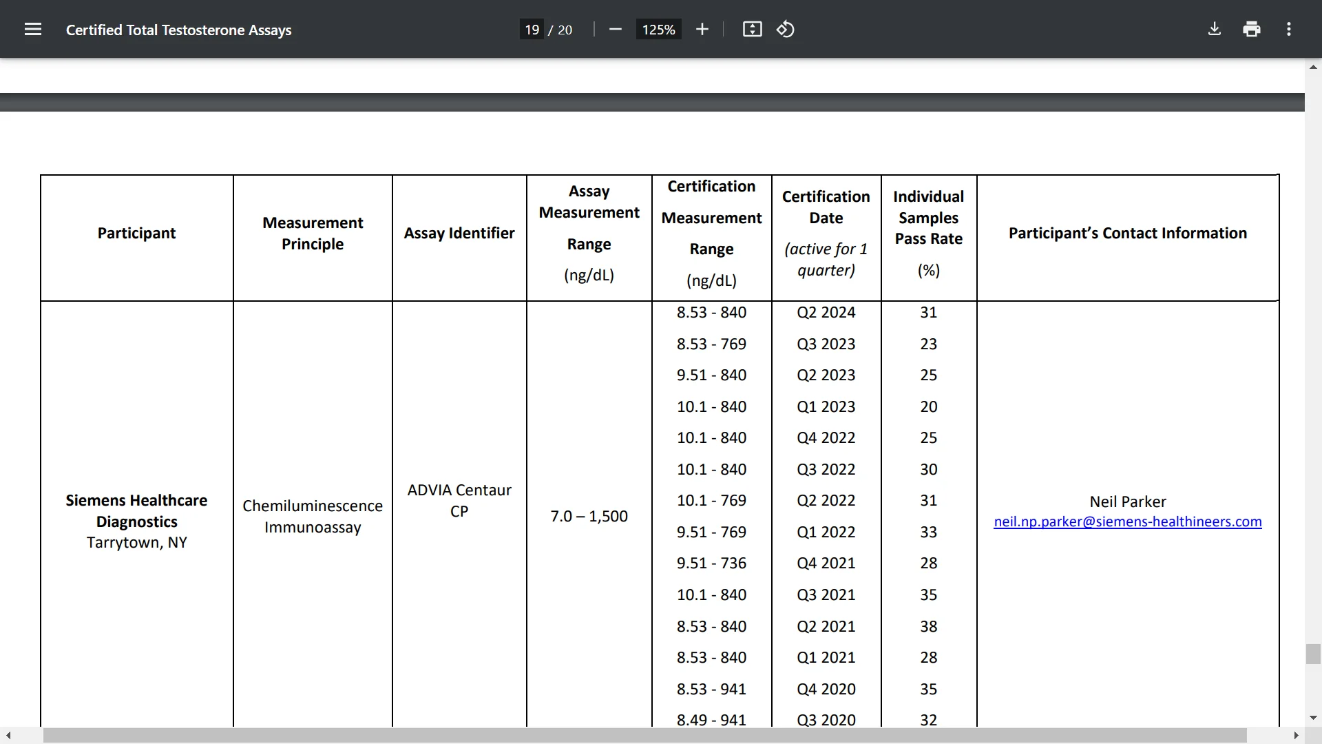Click the Q3 2022 certification date

tap(826, 469)
